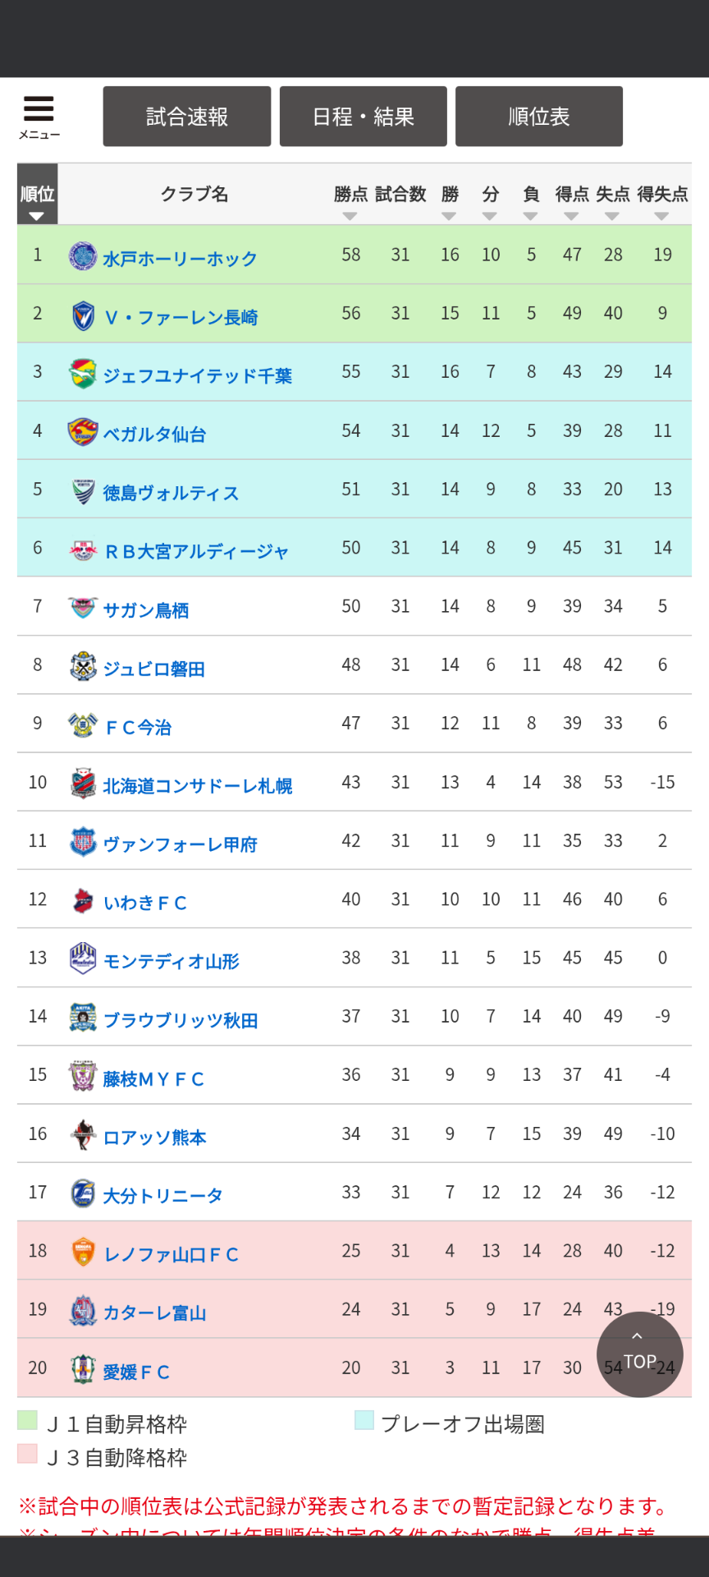Switch to the 試合速報 tab

pyautogui.click(x=187, y=117)
